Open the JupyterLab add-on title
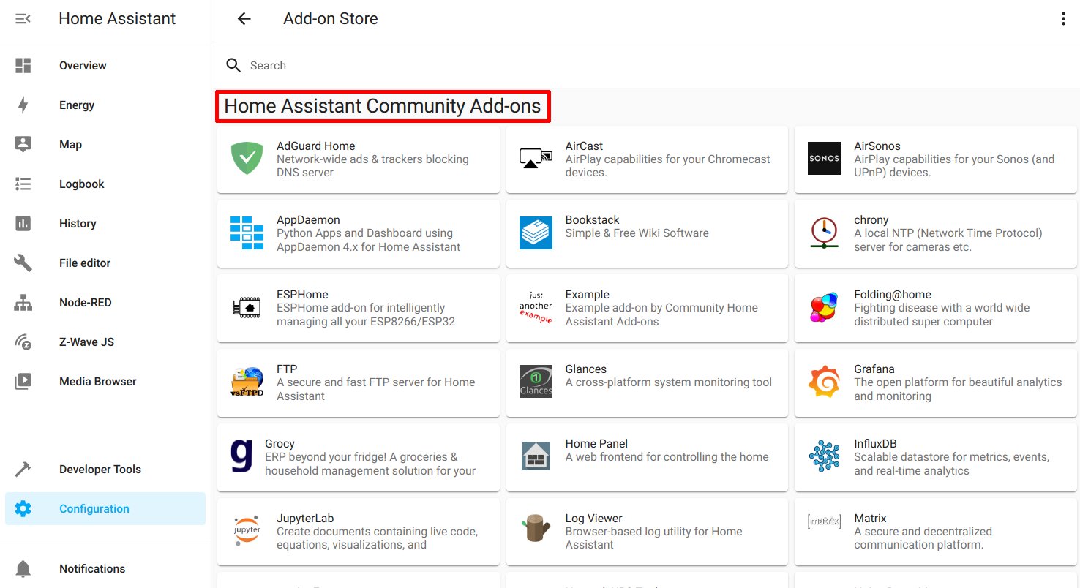1080x588 pixels. pos(305,519)
